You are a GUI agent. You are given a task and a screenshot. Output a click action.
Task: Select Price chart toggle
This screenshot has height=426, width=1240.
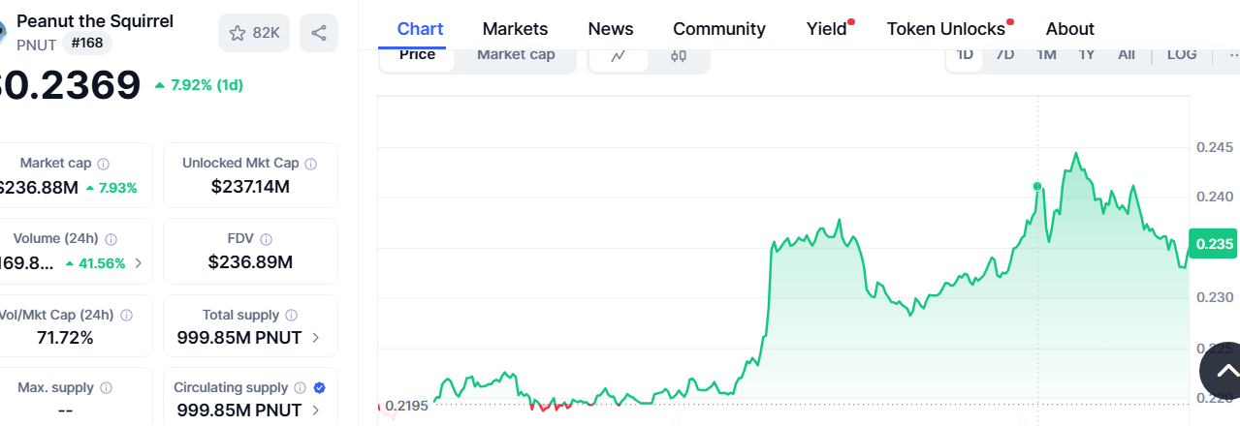[417, 54]
